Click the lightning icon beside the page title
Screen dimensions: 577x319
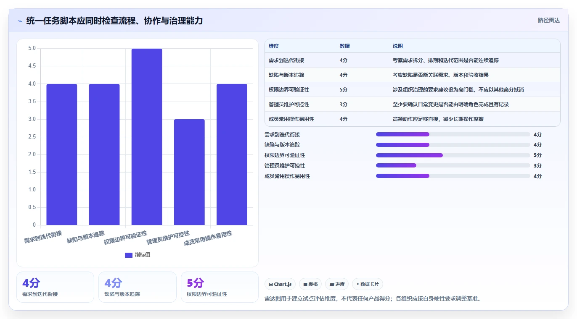(x=20, y=21)
